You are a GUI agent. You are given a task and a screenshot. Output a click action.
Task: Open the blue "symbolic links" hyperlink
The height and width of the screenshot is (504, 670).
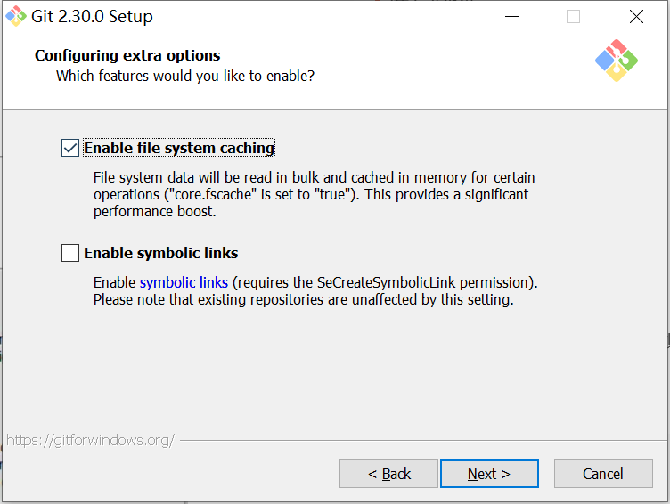(x=184, y=282)
